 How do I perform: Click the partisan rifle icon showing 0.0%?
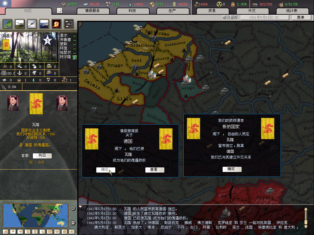coord(4,87)
